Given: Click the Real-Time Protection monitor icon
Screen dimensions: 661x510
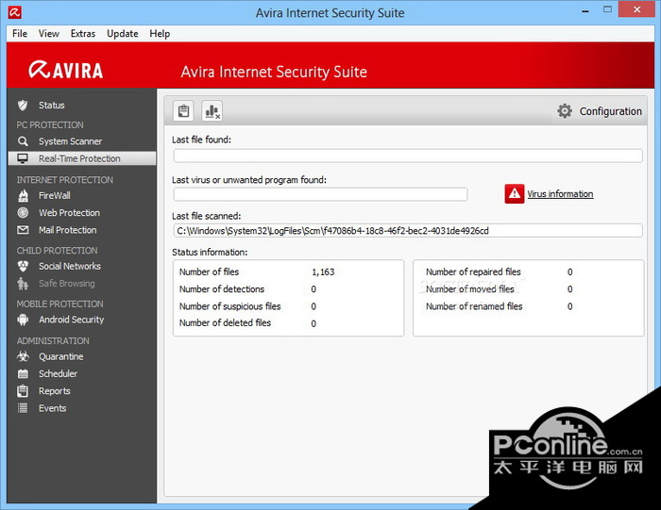Looking at the screenshot, I should tap(23, 158).
